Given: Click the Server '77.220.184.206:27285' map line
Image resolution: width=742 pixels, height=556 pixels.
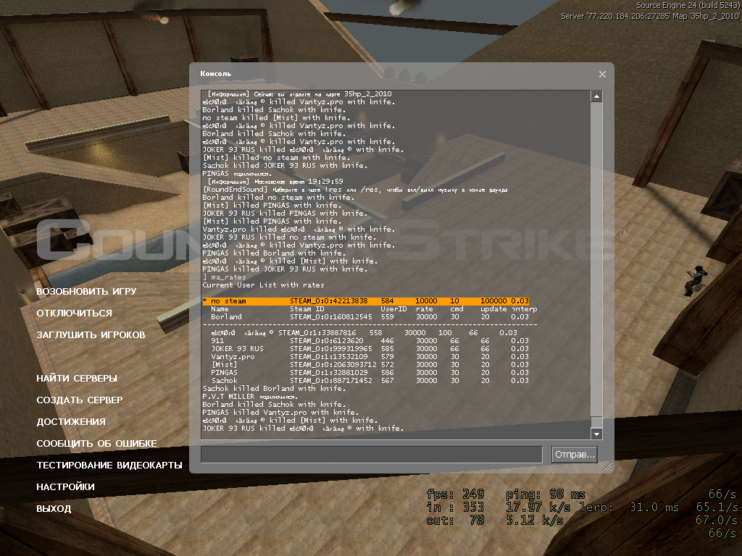Looking at the screenshot, I should coord(650,16).
